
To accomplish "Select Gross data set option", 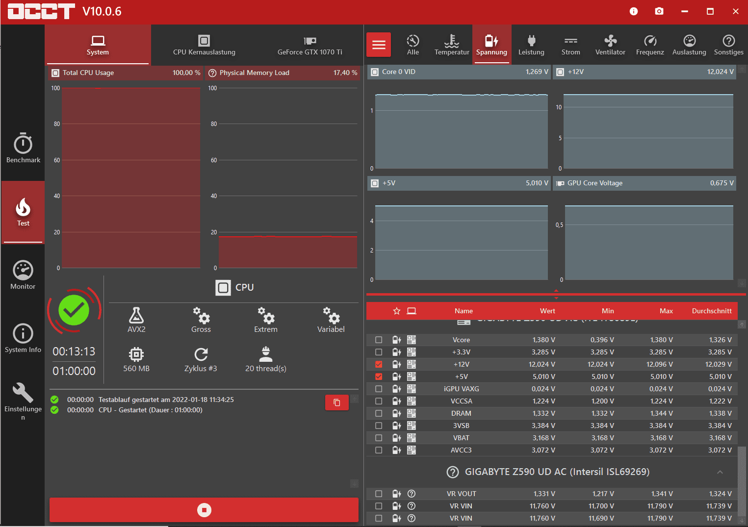I will coord(201,320).
